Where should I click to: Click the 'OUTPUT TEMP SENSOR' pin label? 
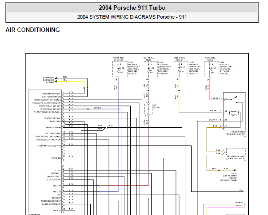pos(50,106)
